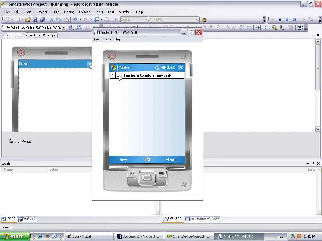Switch to Form1.cs code tab

13,36
